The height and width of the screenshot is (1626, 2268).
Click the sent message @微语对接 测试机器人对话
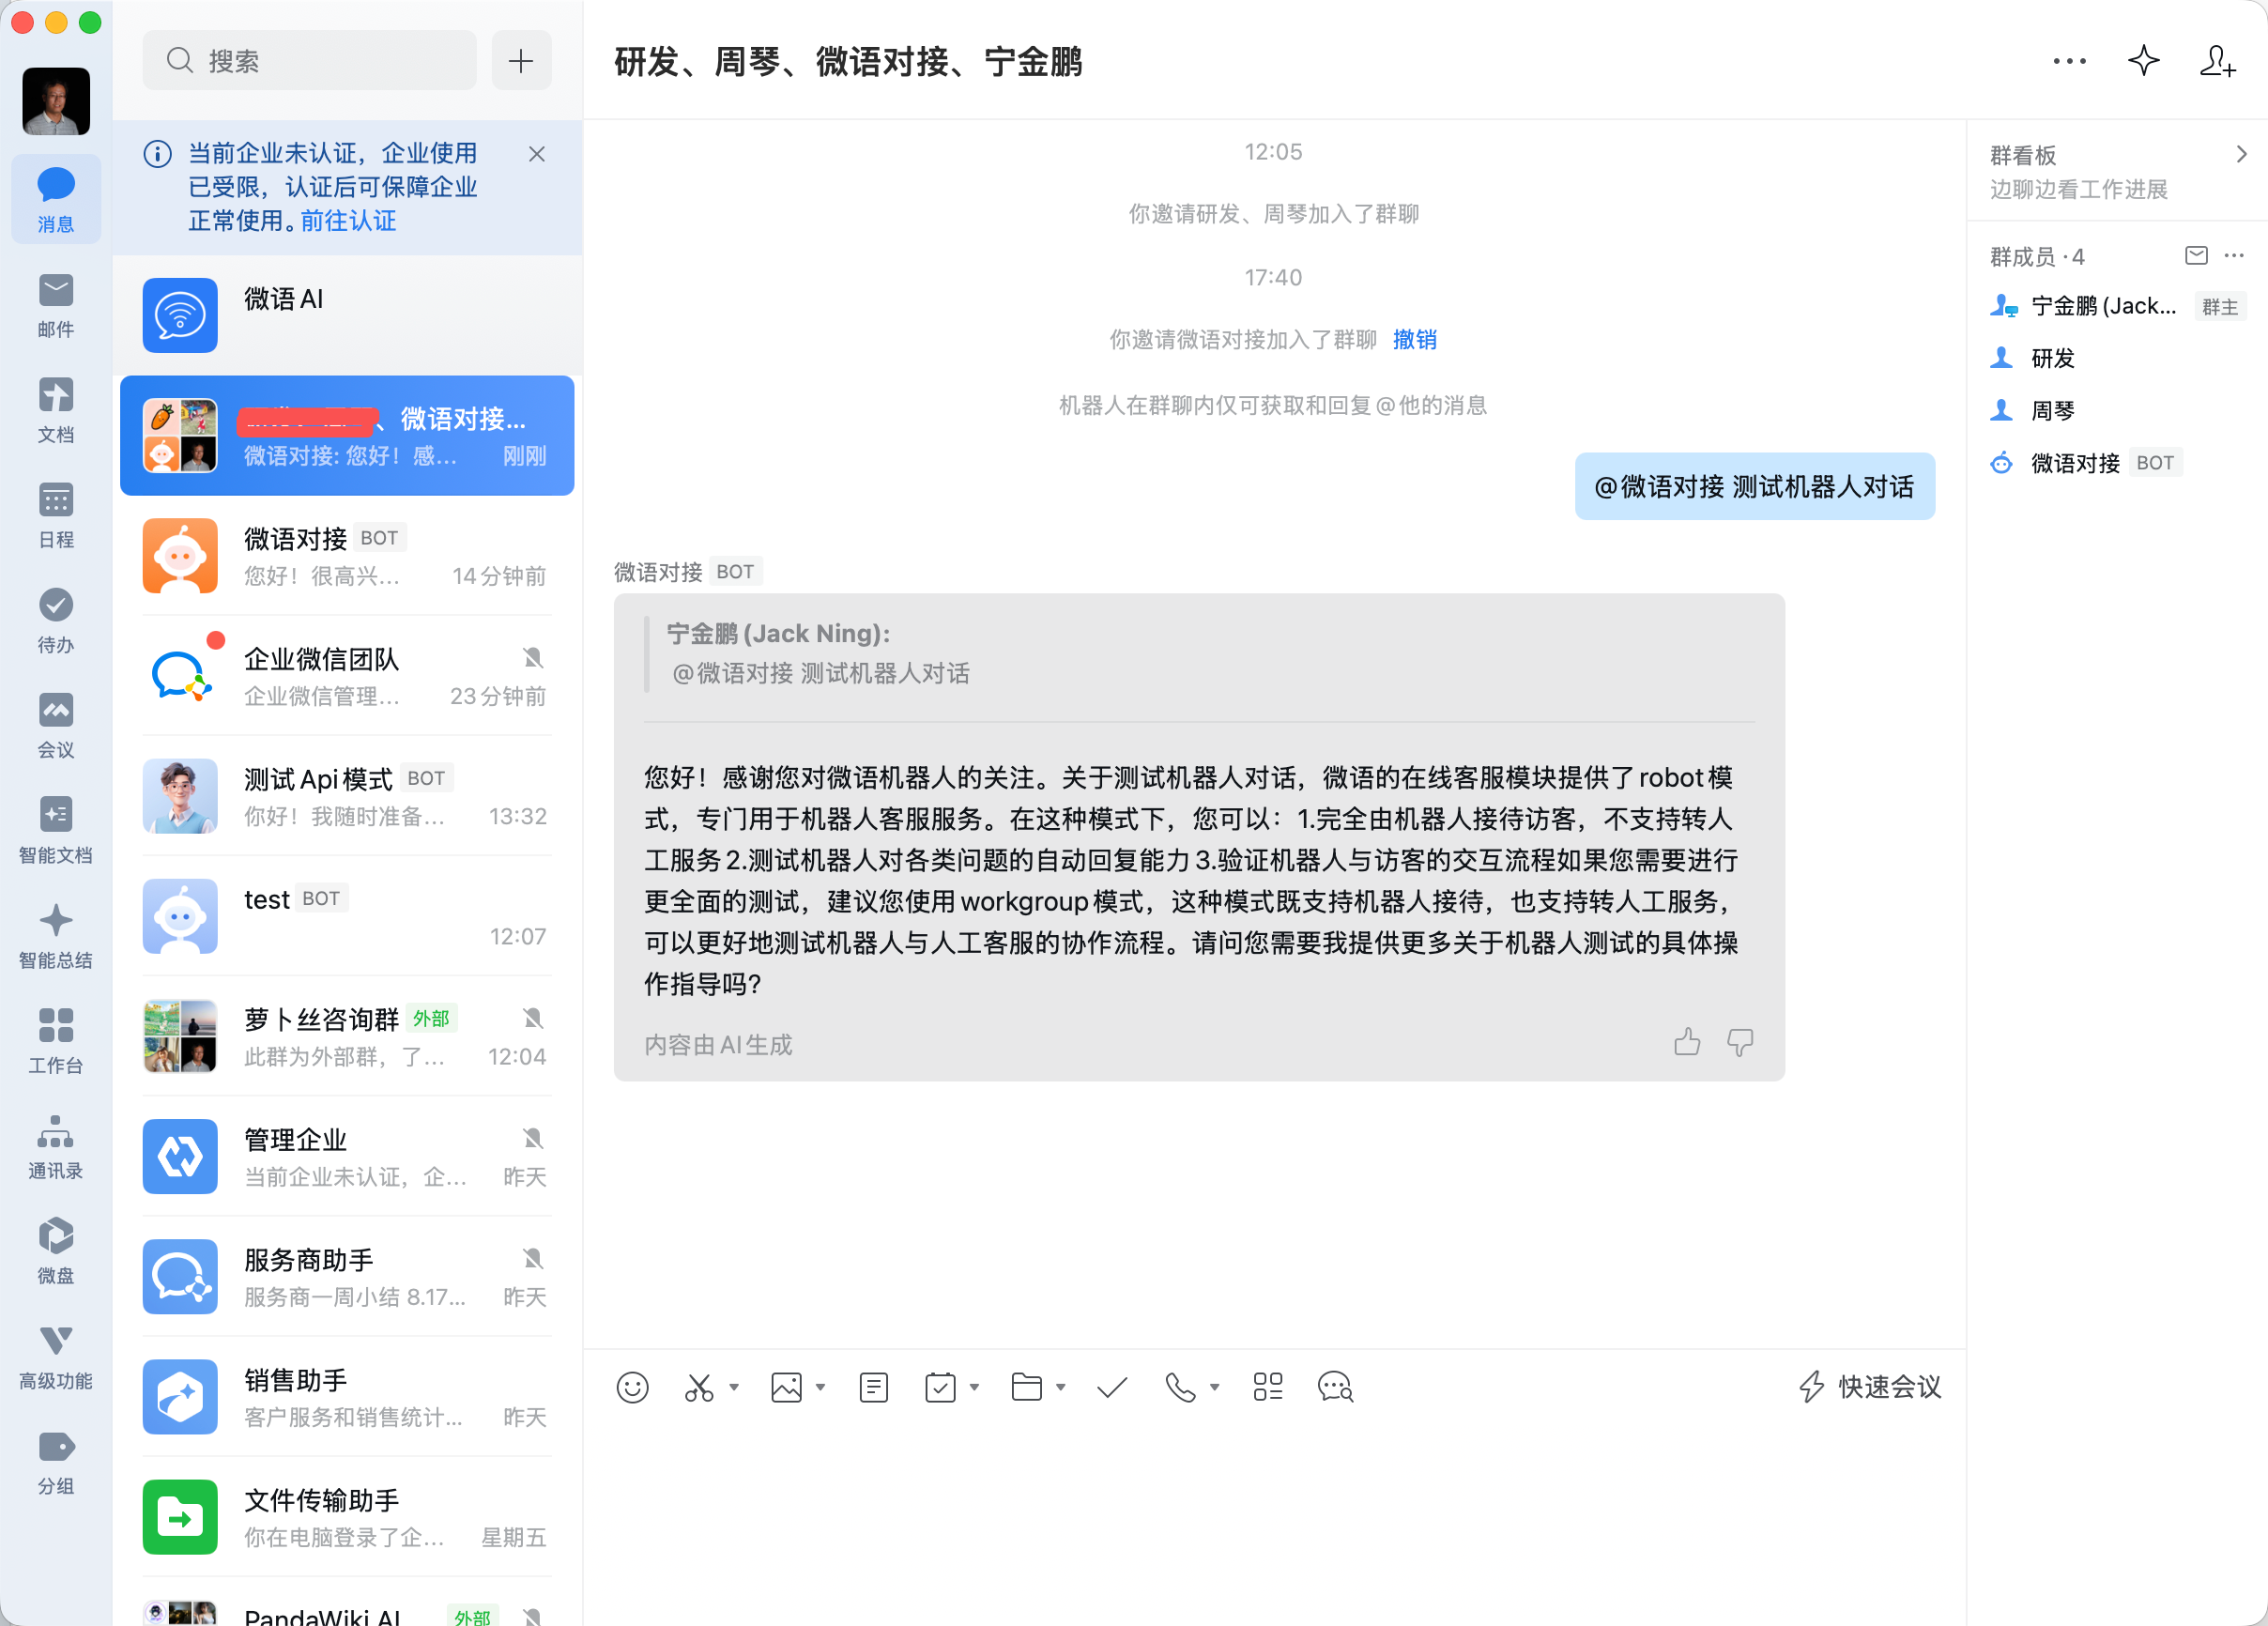click(1754, 487)
